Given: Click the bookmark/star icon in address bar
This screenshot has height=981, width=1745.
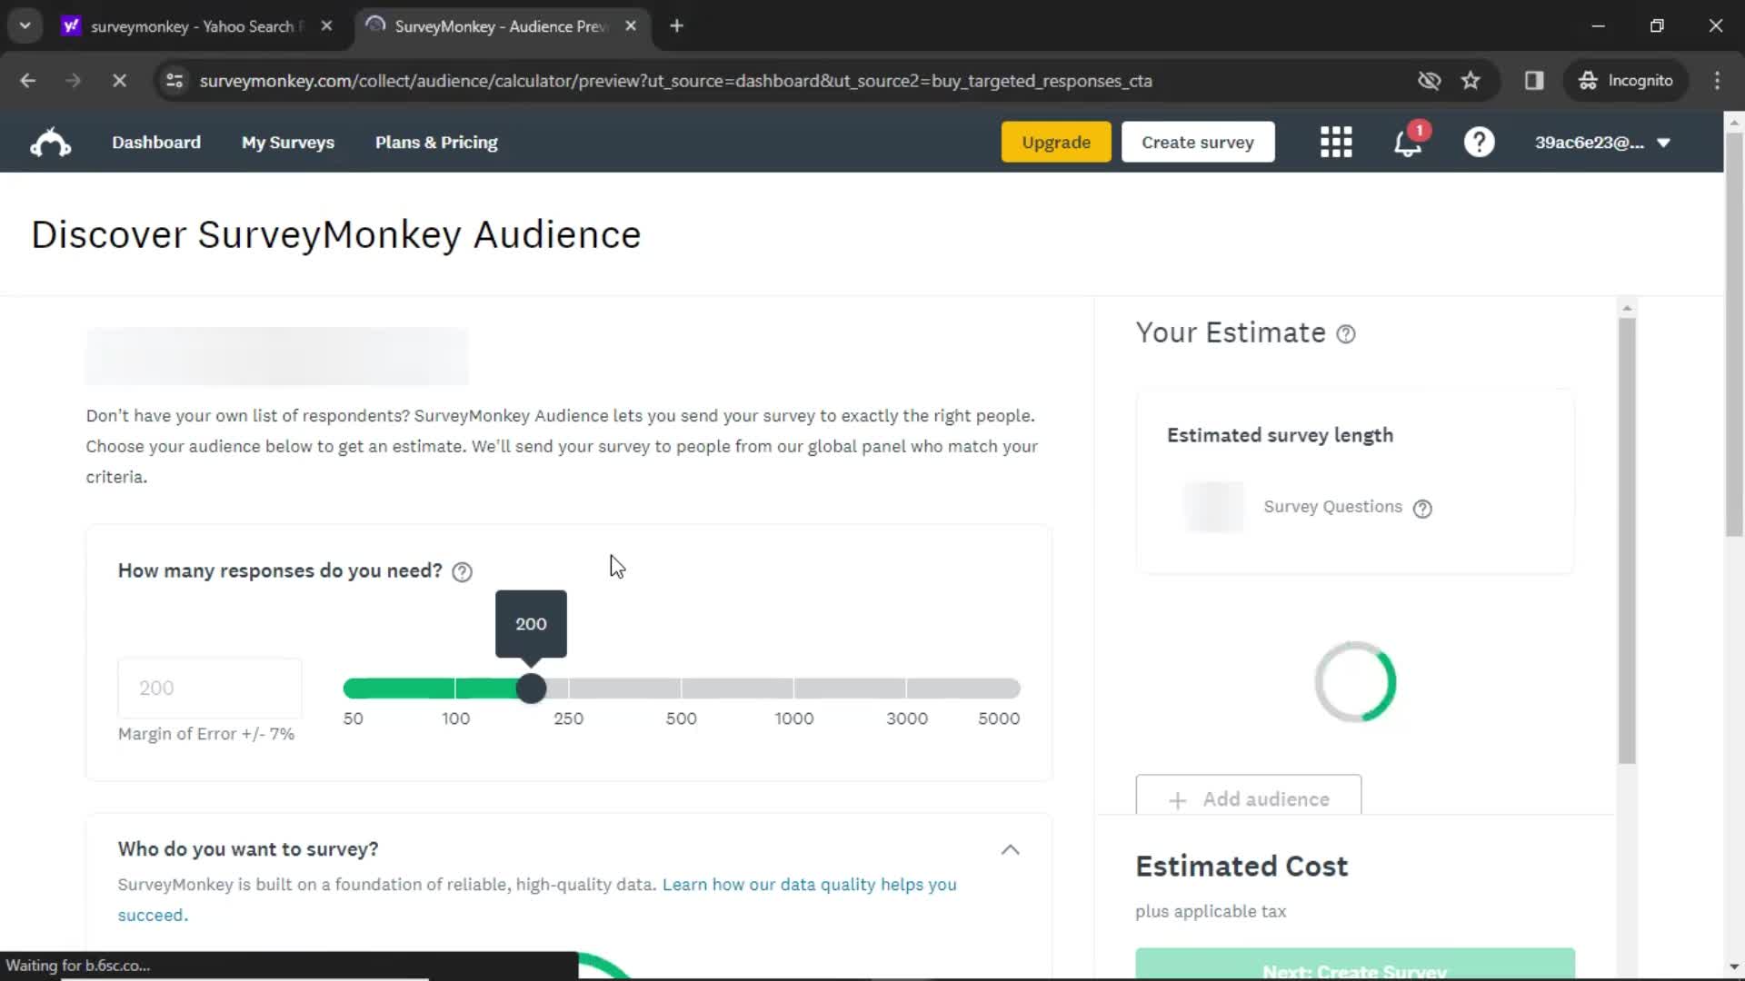Looking at the screenshot, I should point(1471,80).
